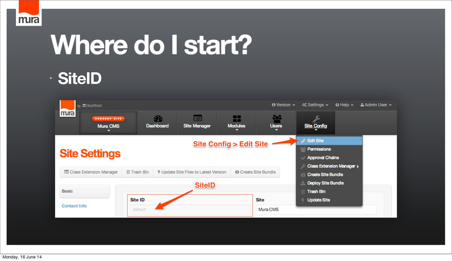Click the blueRiver link in header
Viewport: 452px width, 261px height.
[x=92, y=105]
